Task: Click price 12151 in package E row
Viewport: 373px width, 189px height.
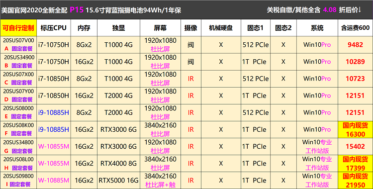Action: pyautogui.click(x=356, y=112)
